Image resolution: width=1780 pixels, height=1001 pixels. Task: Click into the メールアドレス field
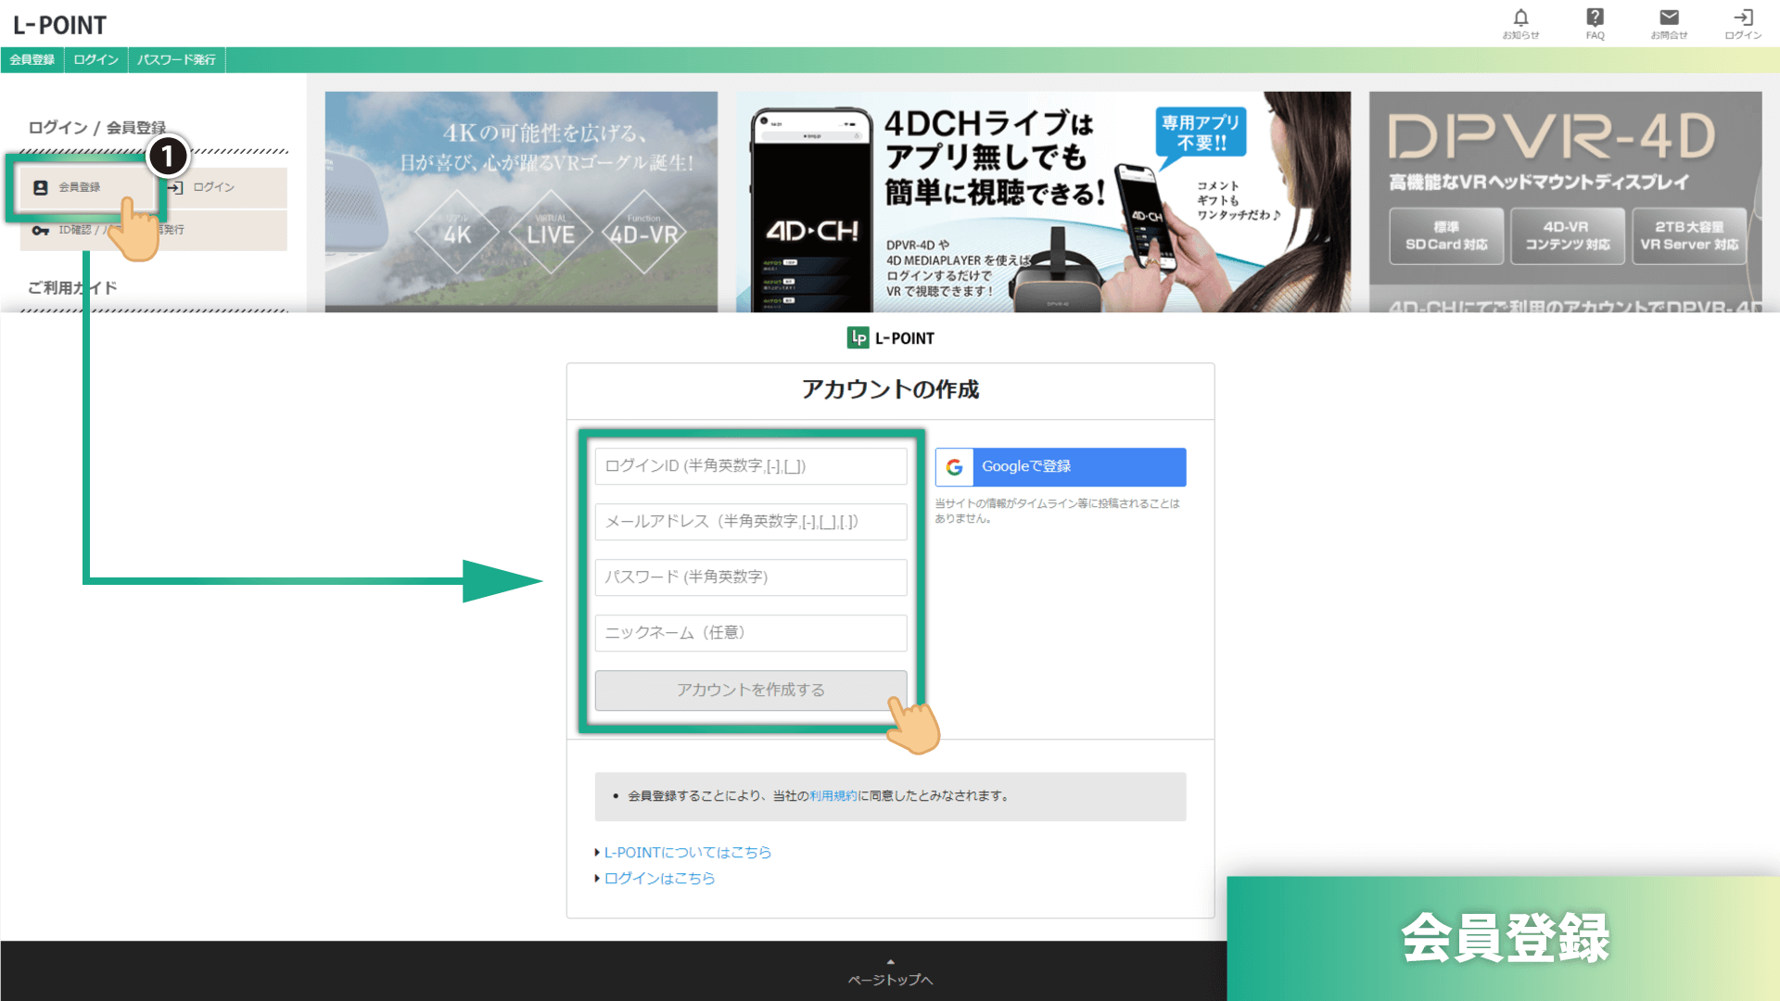(751, 522)
